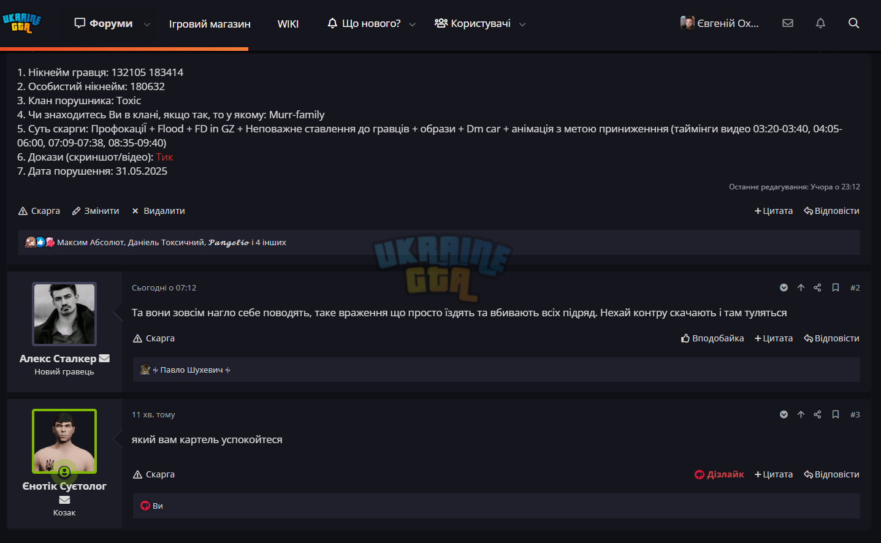
Task: Go to the WIKI menu item
Action: [x=288, y=24]
